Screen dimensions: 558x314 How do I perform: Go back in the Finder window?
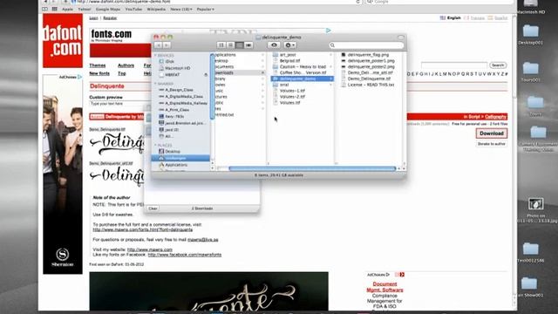pyautogui.click(x=158, y=45)
